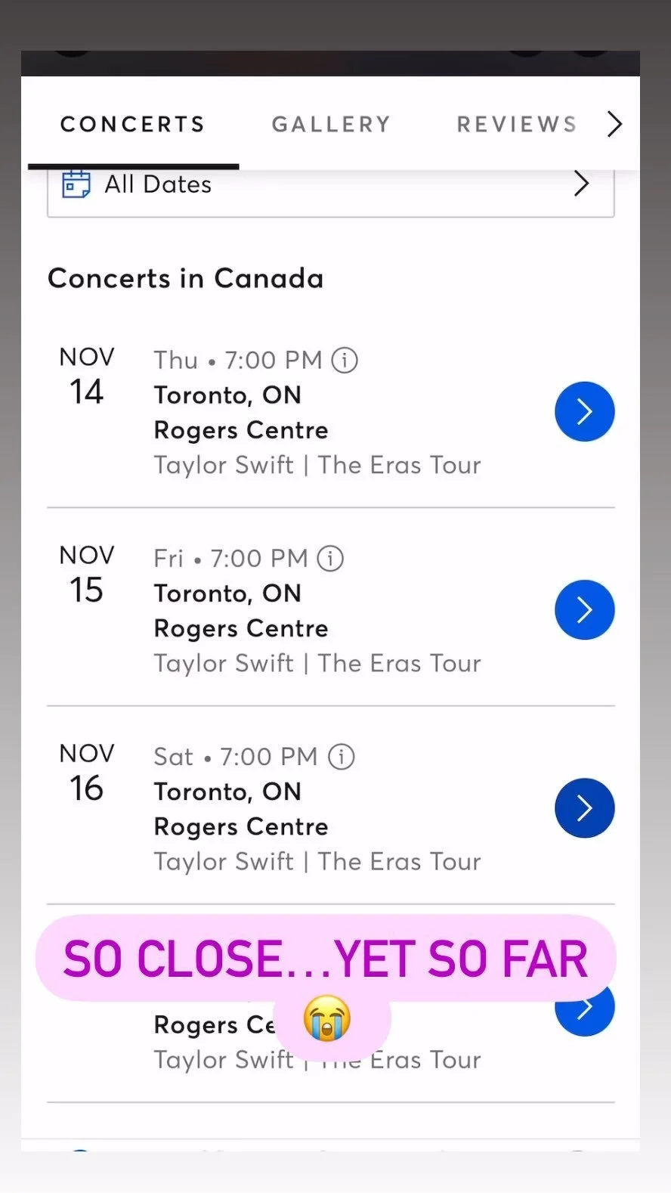The image size is (671, 1193).
Task: Click the Concerts in Canada heading
Action: [x=186, y=278]
